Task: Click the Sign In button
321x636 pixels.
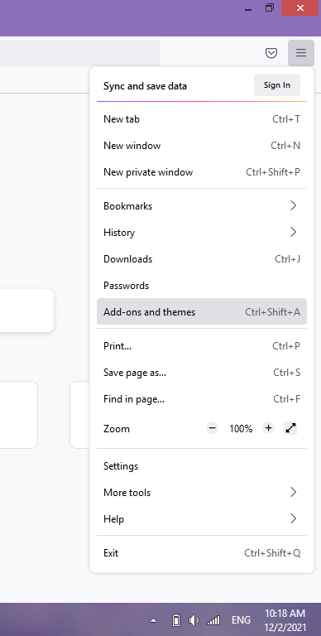Action: (x=277, y=85)
